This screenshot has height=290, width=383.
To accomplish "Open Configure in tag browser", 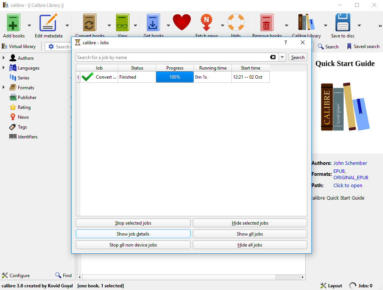I will [x=16, y=275].
